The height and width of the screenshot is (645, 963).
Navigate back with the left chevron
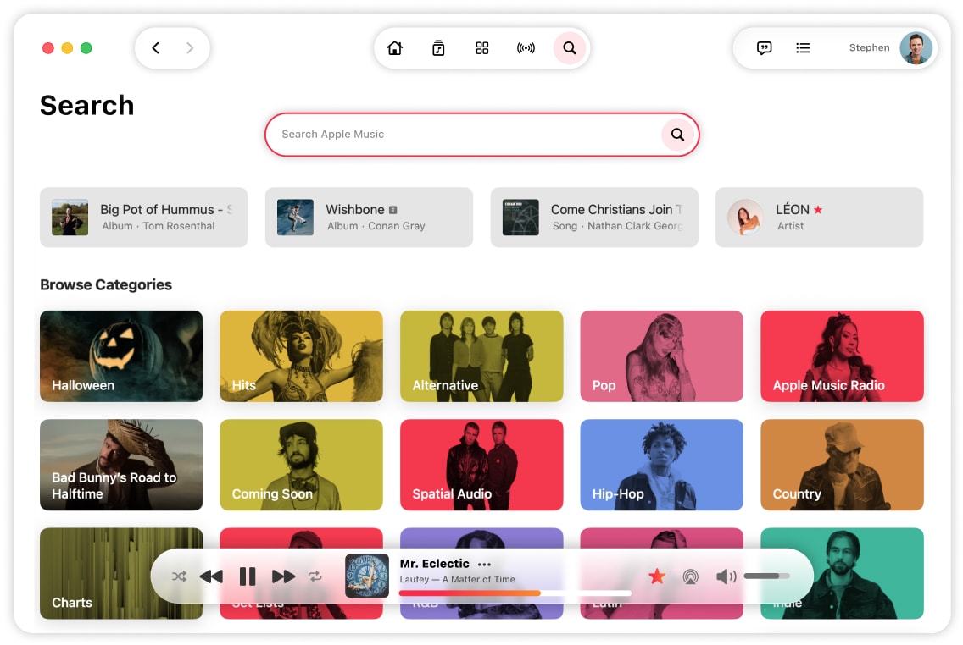(156, 48)
